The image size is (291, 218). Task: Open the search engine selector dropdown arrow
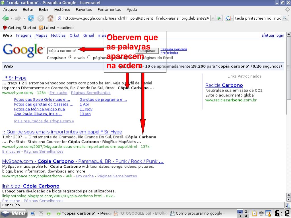point(232,18)
